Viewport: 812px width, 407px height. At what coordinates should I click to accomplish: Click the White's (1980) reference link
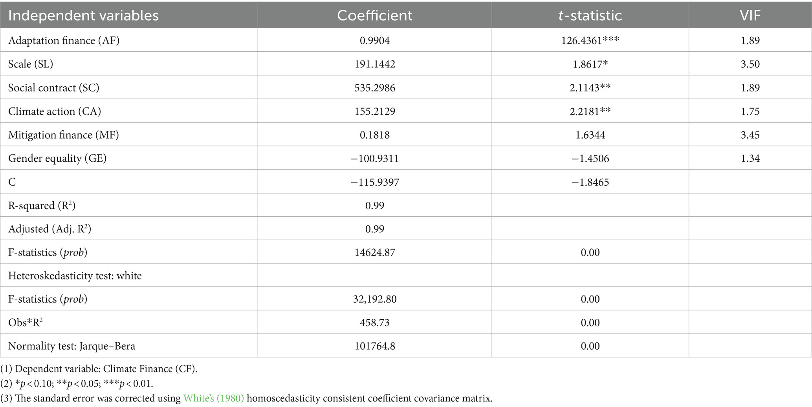(x=214, y=398)
